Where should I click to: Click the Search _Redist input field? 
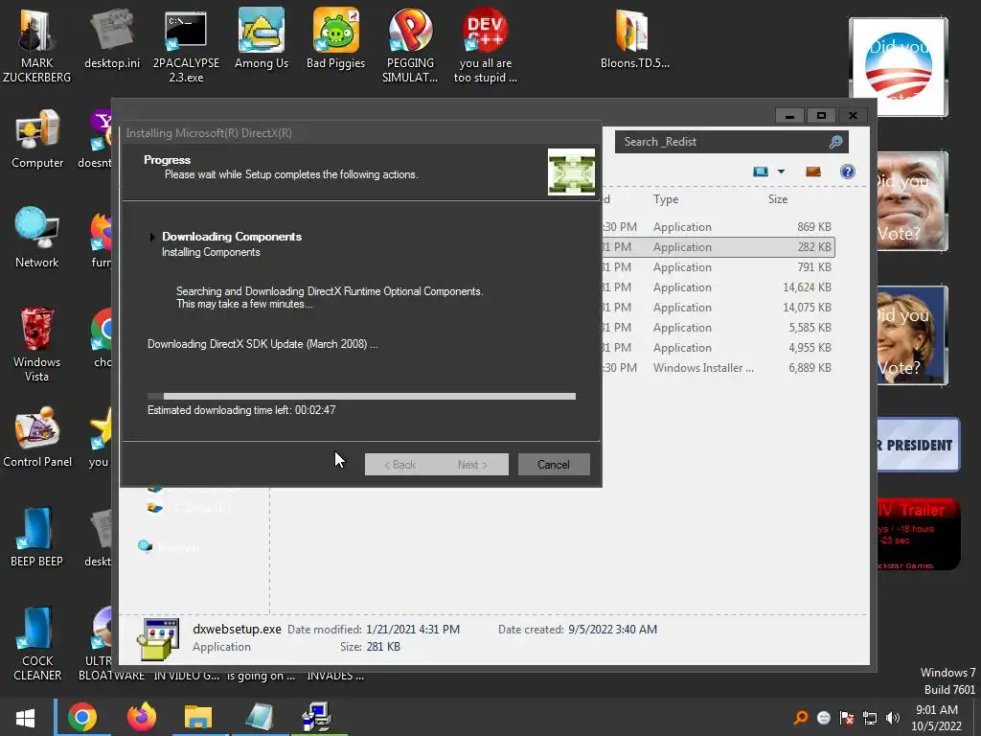coord(731,142)
